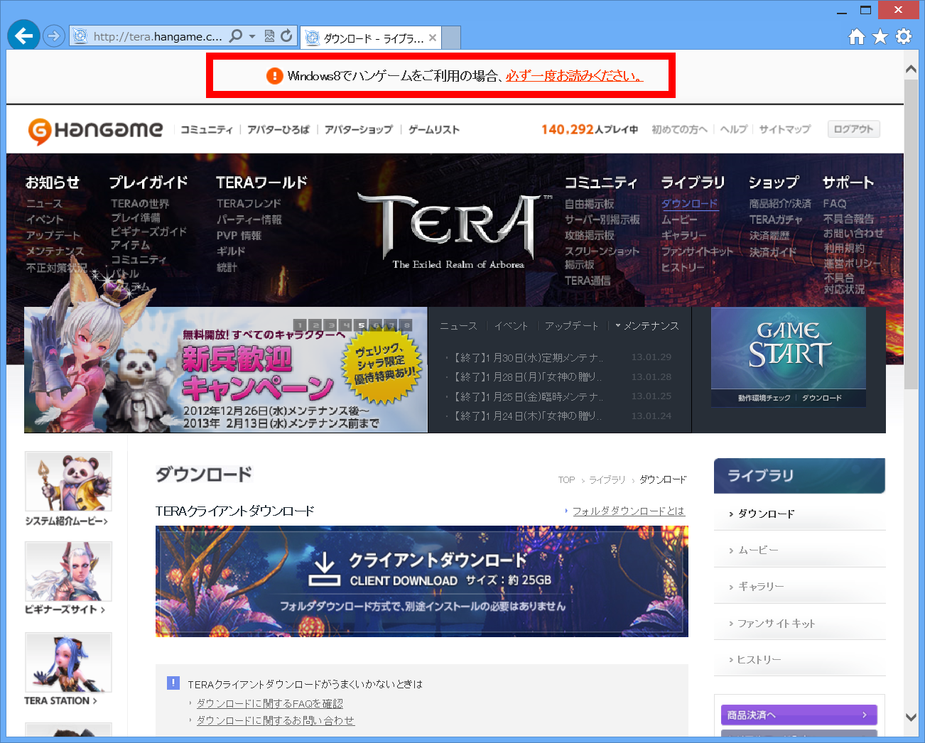This screenshot has width=925, height=743.
Task: Open the 動作環境チェック link
Action: pos(764,398)
